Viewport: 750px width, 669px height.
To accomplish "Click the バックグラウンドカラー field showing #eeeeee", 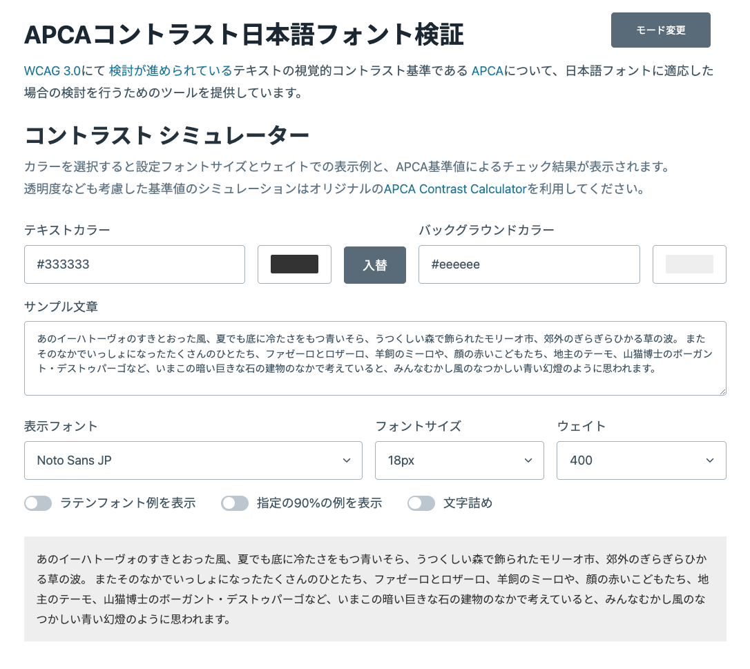I will point(529,264).
